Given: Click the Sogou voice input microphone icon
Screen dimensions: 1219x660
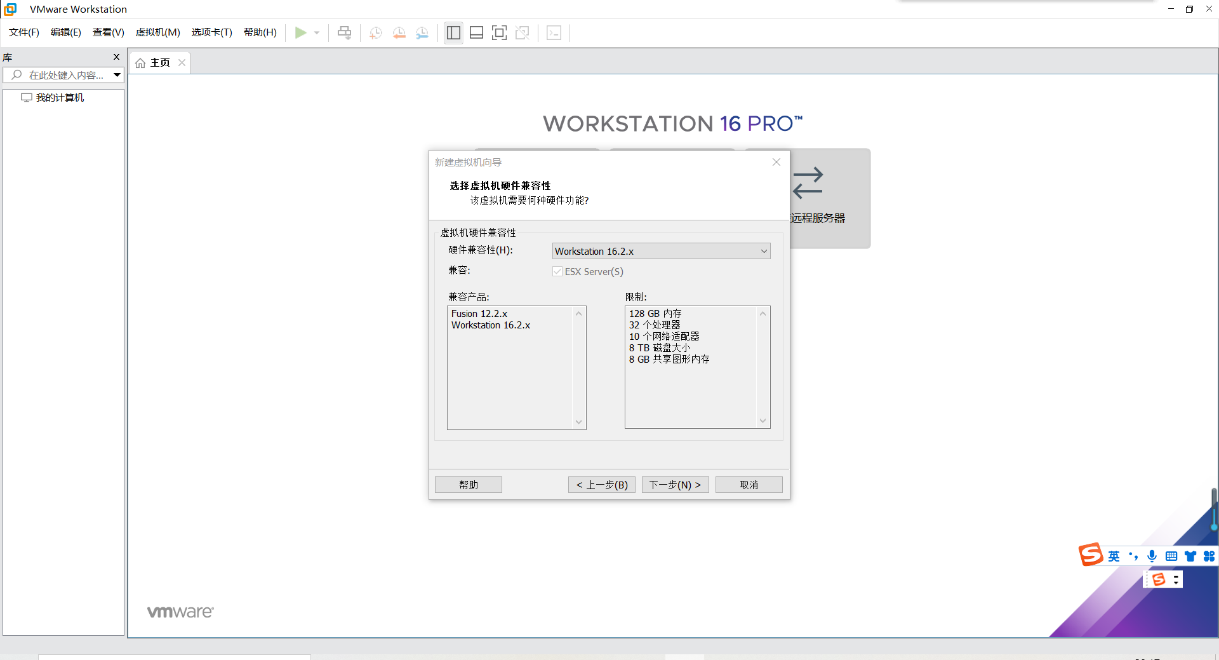Looking at the screenshot, I should click(x=1152, y=556).
